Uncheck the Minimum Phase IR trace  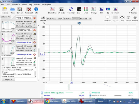[x=90, y=95]
